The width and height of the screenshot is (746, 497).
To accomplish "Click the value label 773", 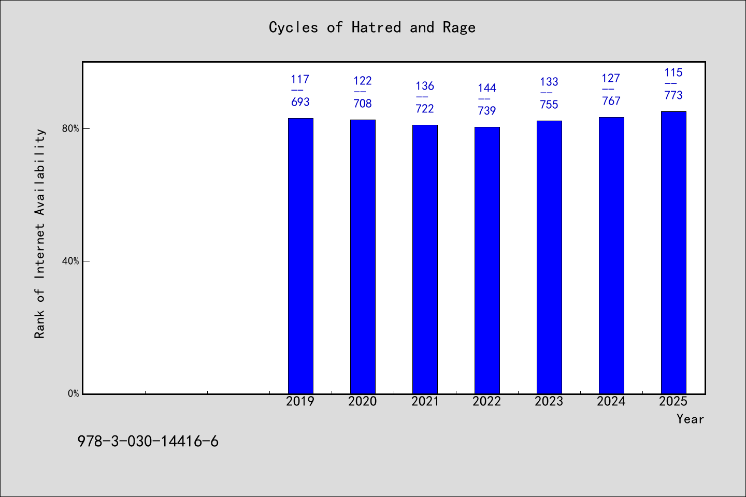I will click(x=673, y=95).
